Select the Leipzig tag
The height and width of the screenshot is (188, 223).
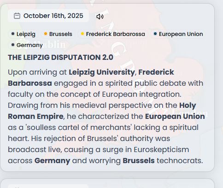coord(23,34)
